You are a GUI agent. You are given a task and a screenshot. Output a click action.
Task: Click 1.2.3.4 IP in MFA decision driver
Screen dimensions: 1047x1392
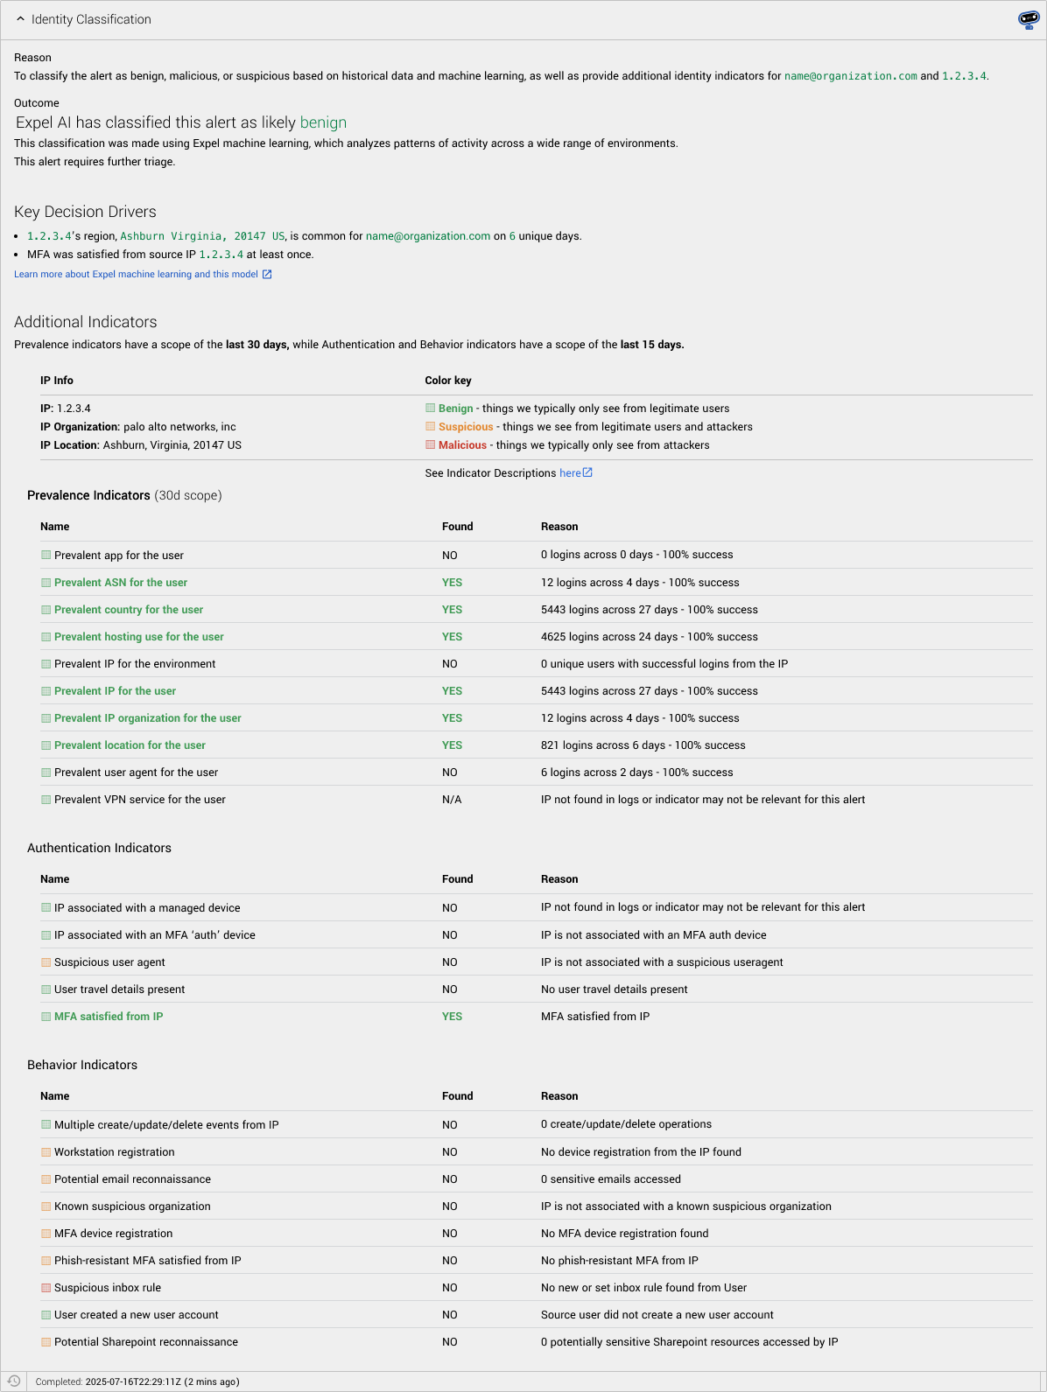(221, 255)
